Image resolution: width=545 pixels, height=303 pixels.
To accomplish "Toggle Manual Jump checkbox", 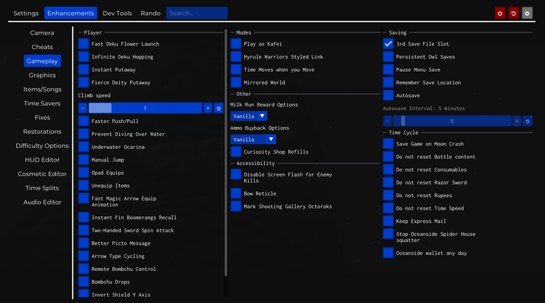I will coord(83,160).
